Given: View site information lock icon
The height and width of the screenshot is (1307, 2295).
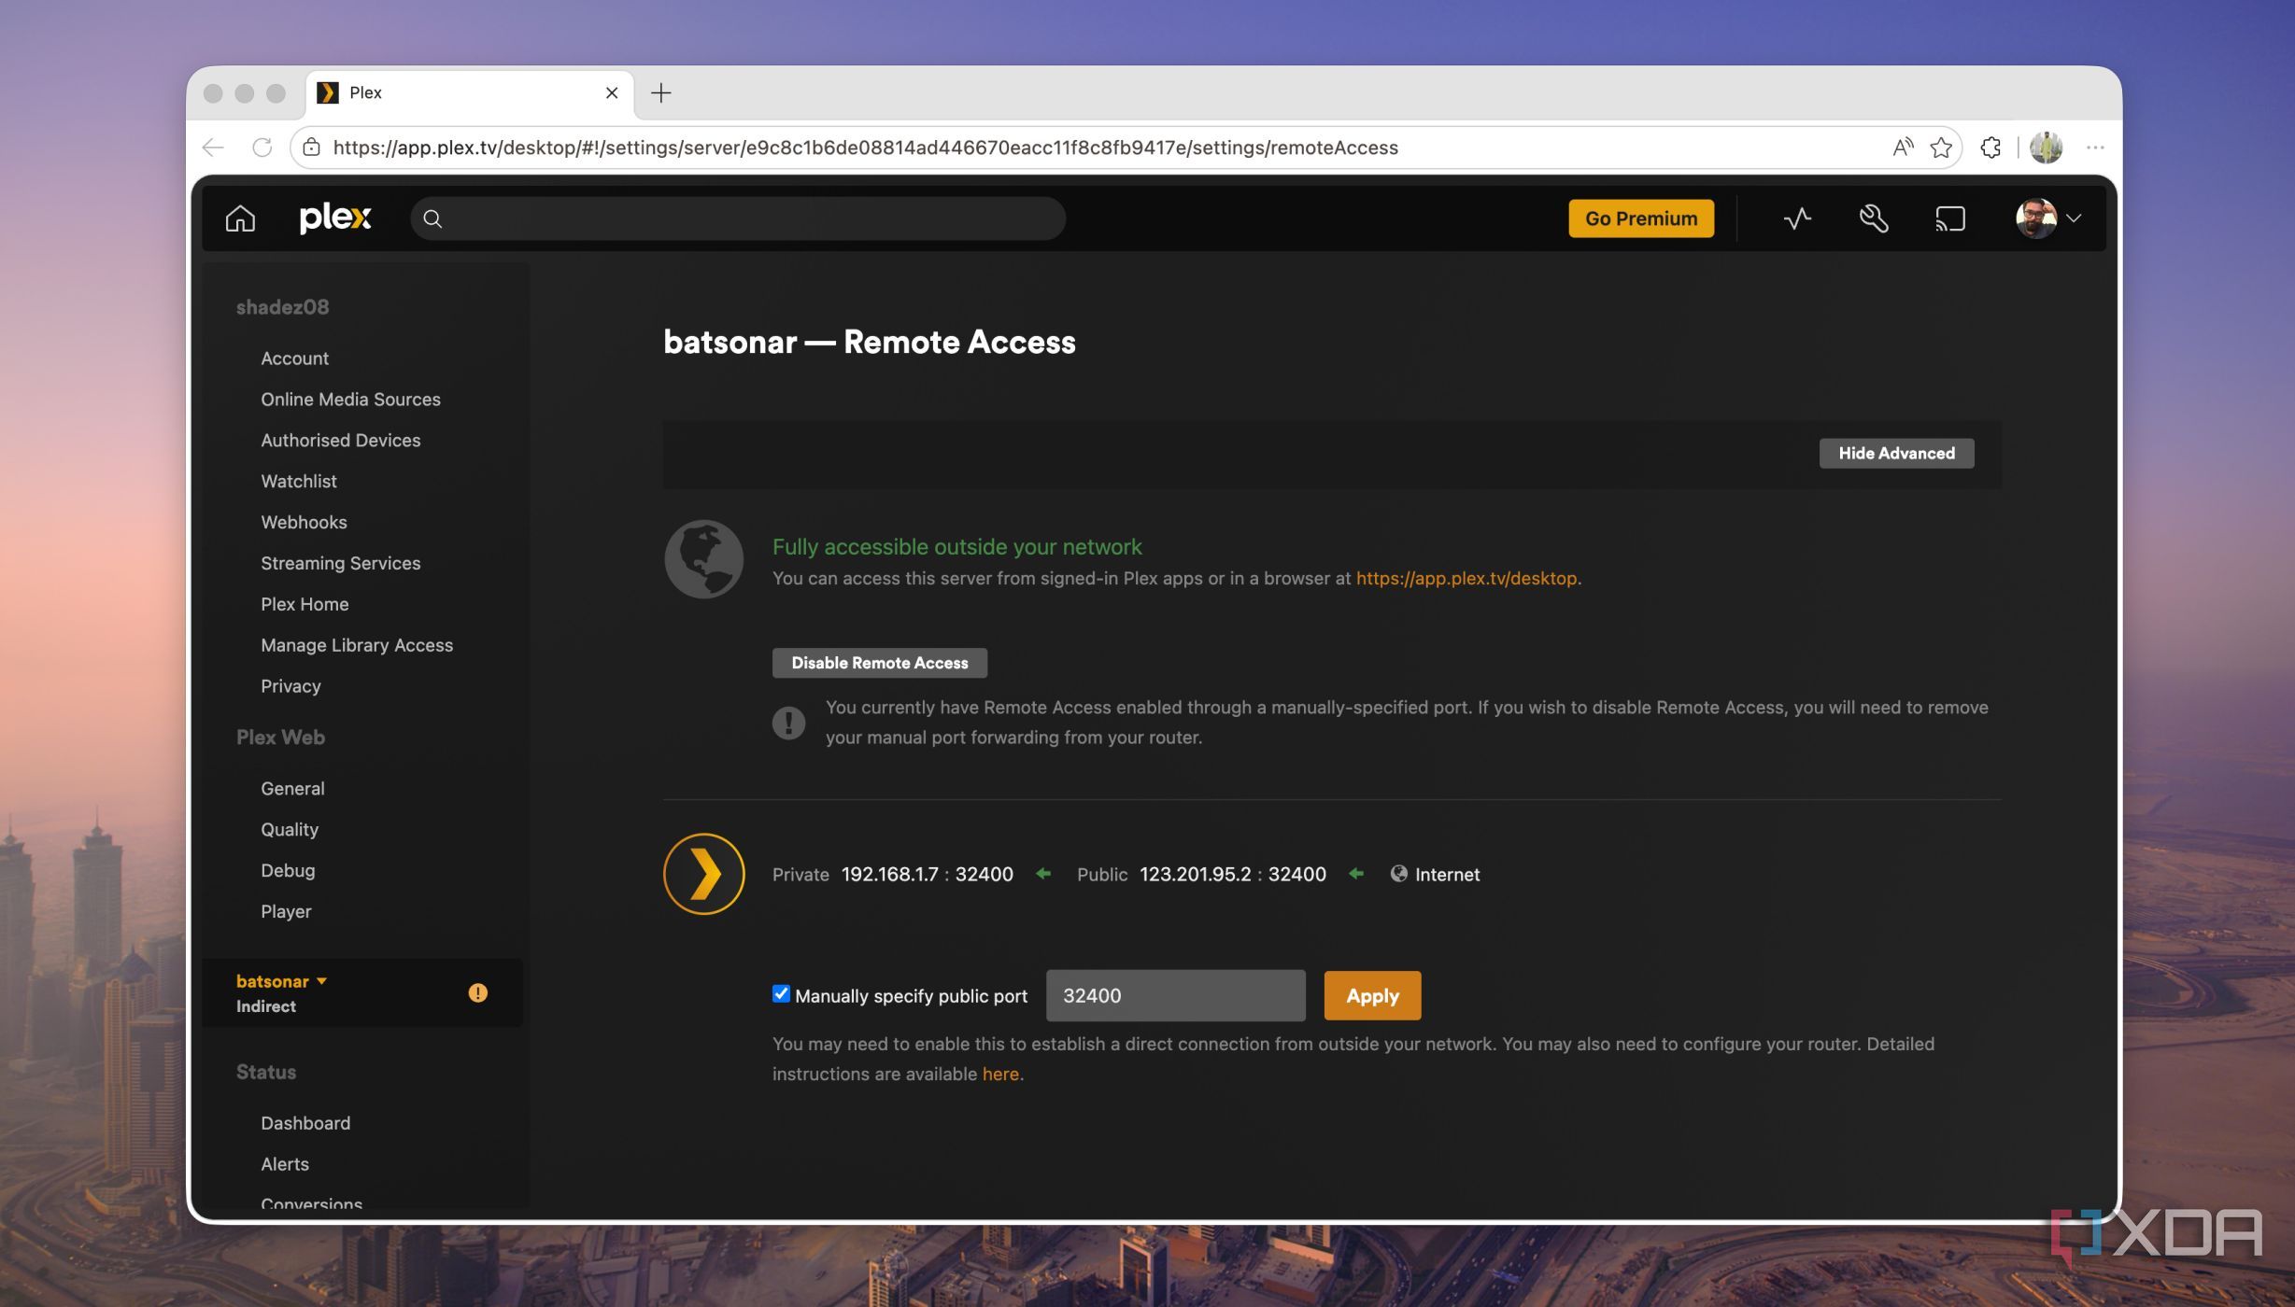Looking at the screenshot, I should click(x=312, y=148).
